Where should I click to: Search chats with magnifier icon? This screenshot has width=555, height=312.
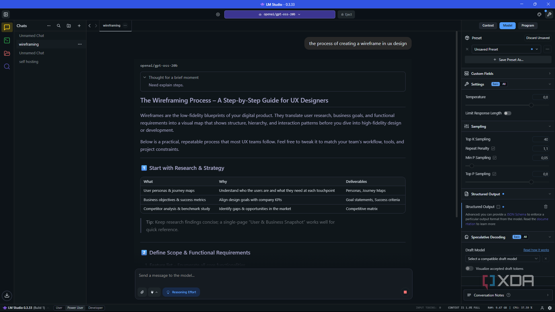coord(59,26)
